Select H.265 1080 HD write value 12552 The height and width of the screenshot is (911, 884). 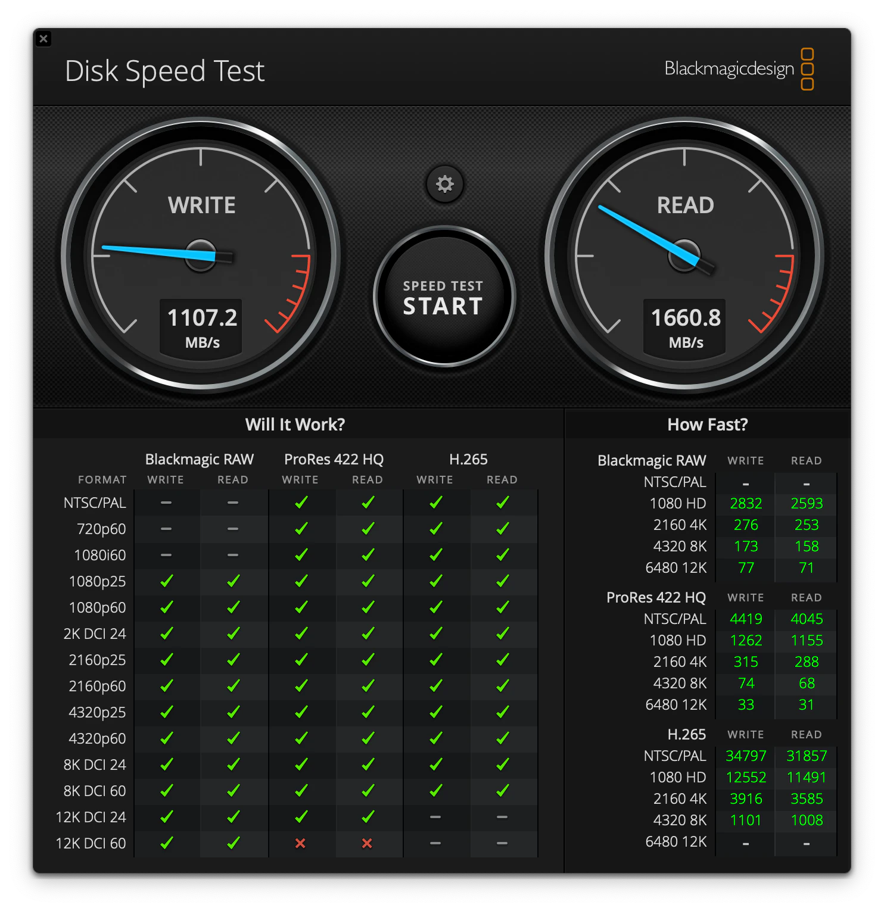[x=746, y=778]
